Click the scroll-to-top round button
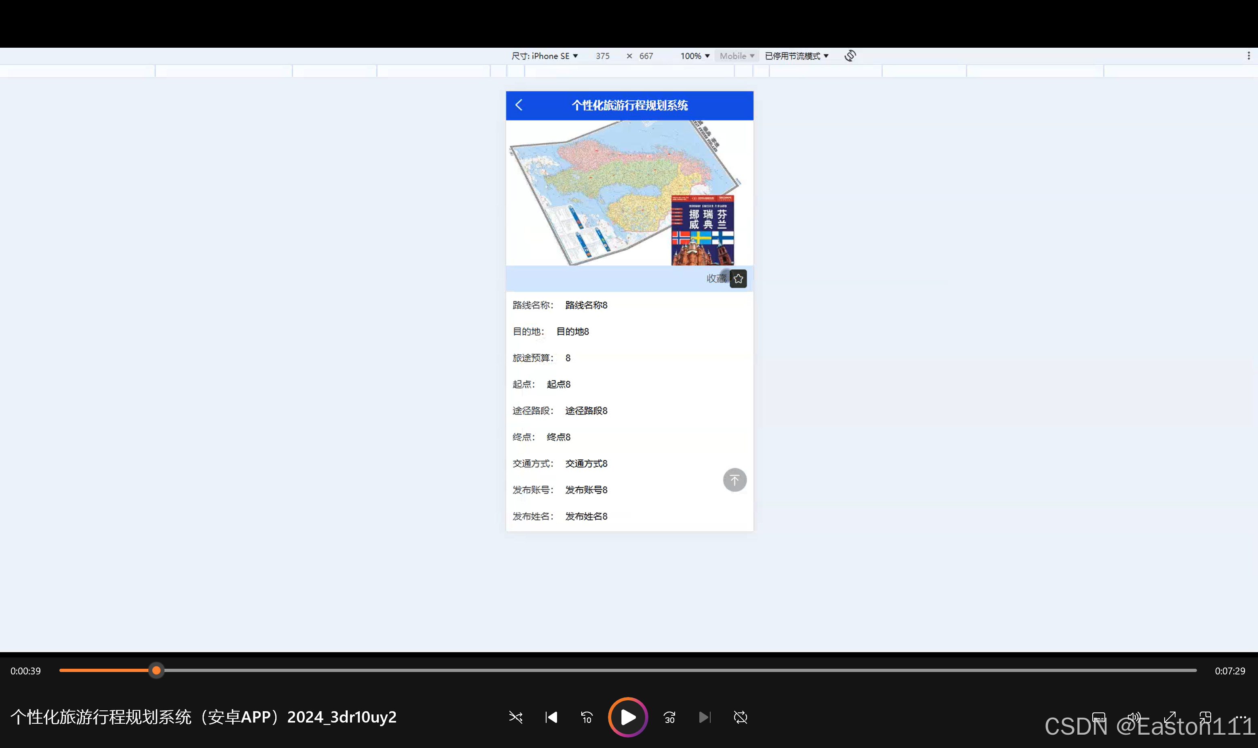Screen dimensions: 1258x748 pyautogui.click(x=735, y=480)
